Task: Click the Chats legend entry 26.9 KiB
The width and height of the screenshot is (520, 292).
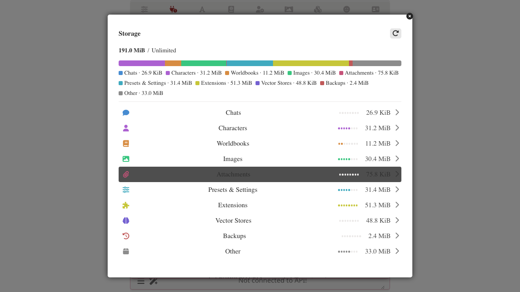Action: coord(141,73)
